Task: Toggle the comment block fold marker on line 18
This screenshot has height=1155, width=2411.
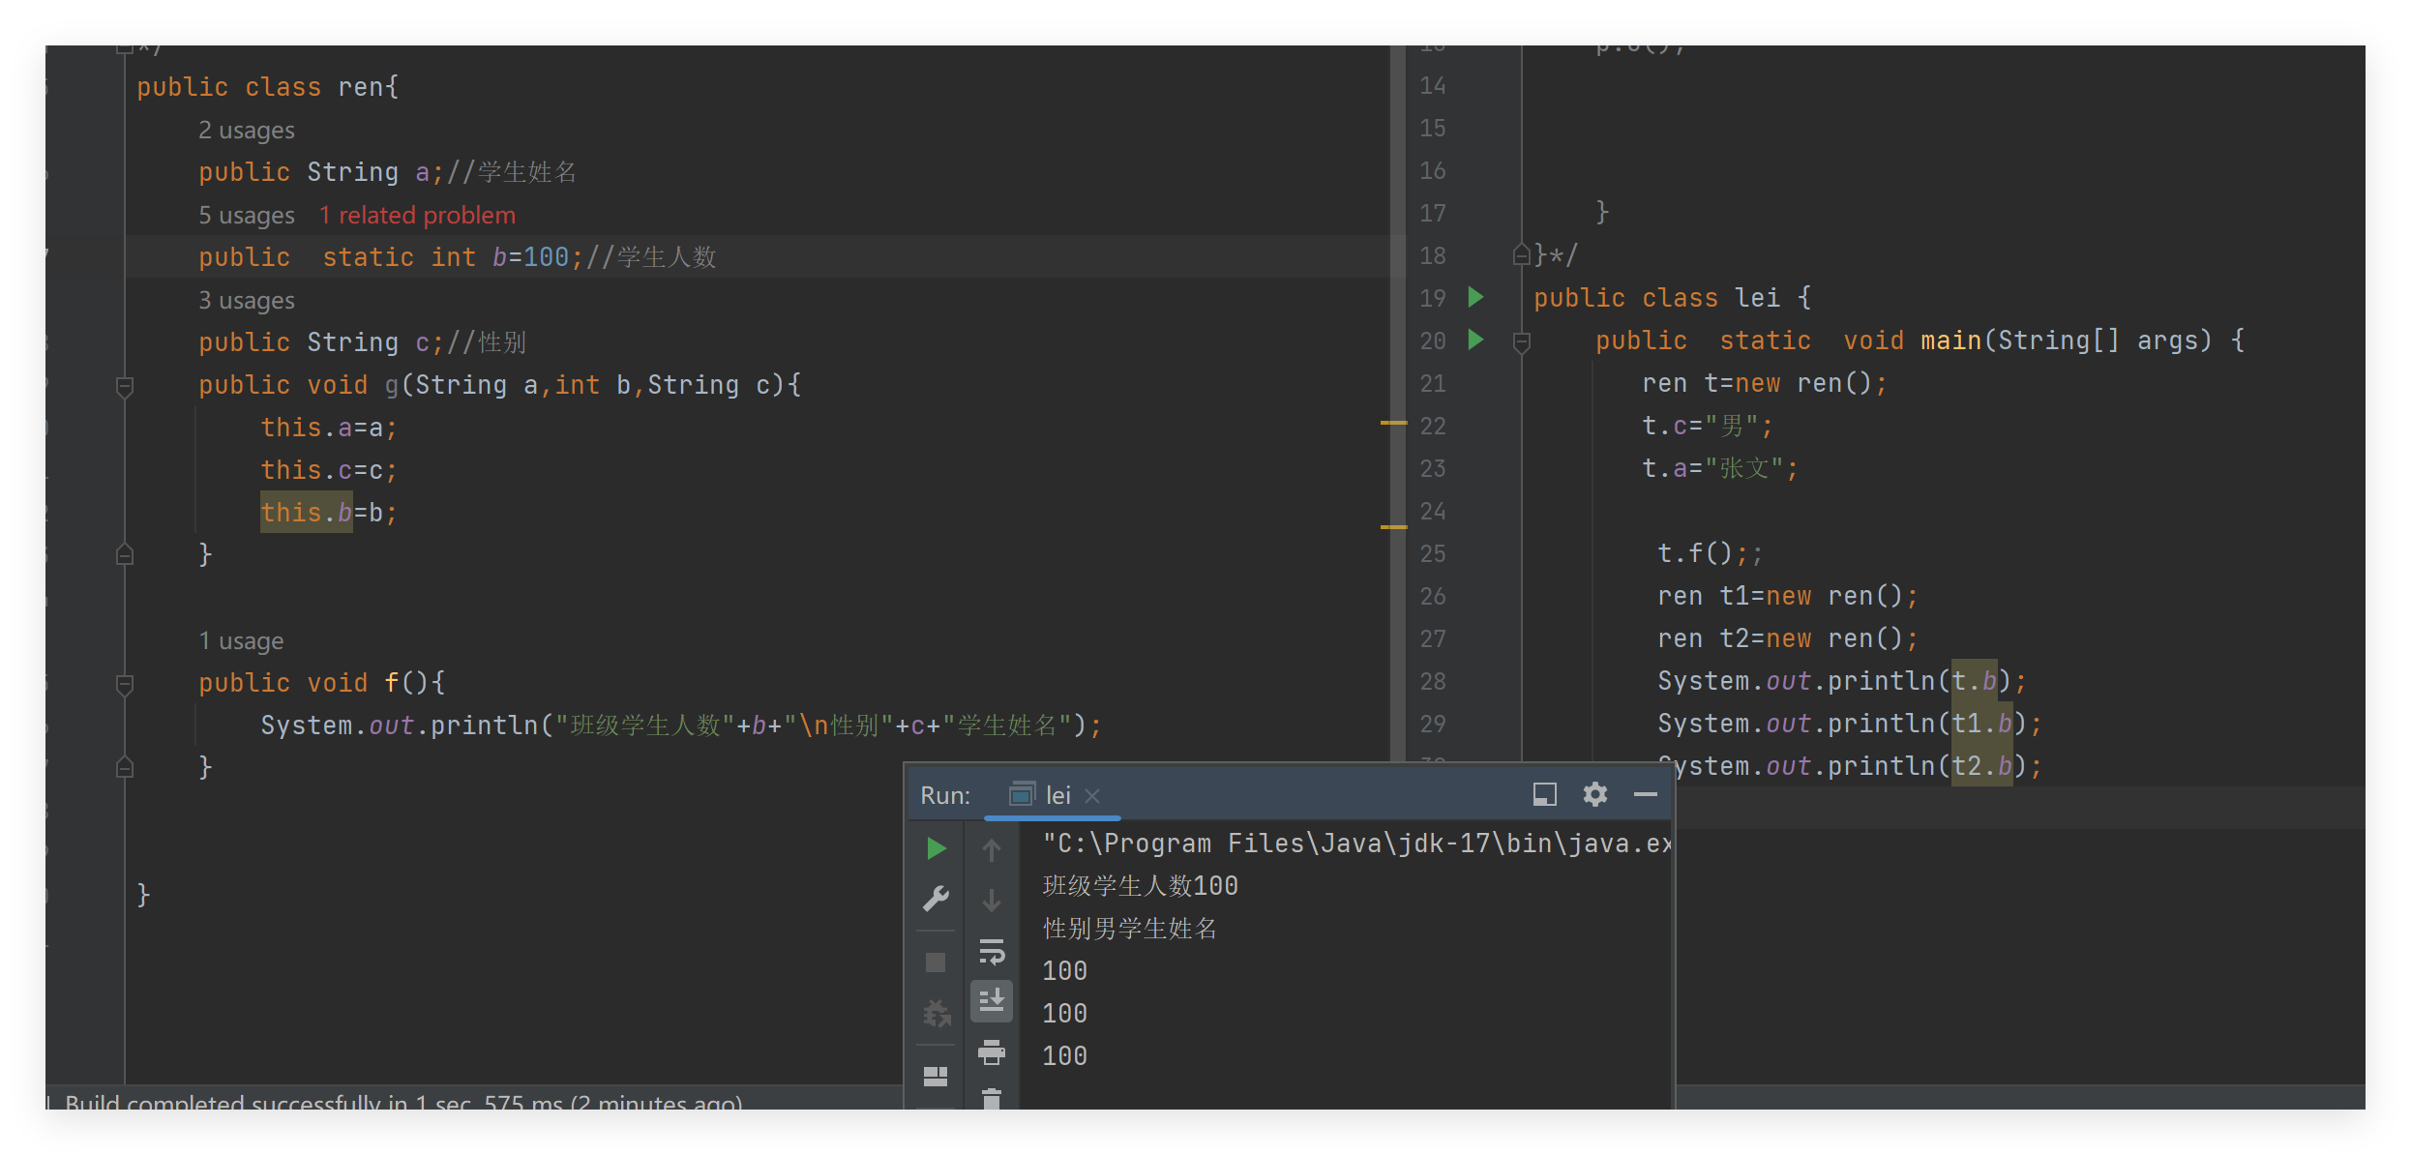Action: (1521, 255)
